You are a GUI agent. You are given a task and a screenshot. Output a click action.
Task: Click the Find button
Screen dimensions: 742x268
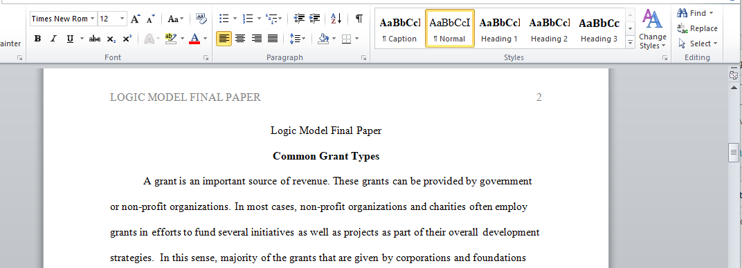coord(695,13)
